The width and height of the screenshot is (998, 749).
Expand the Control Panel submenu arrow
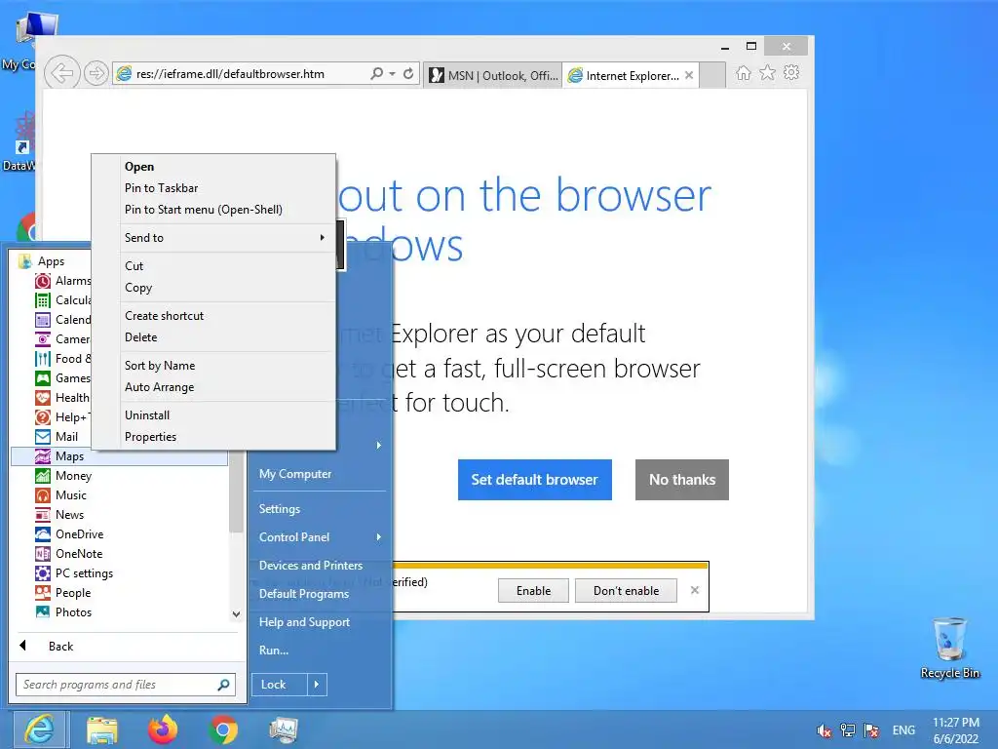(379, 537)
